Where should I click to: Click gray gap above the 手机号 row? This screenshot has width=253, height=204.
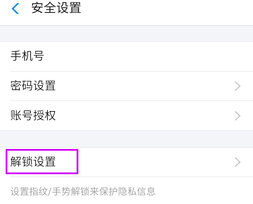[x=126, y=34]
